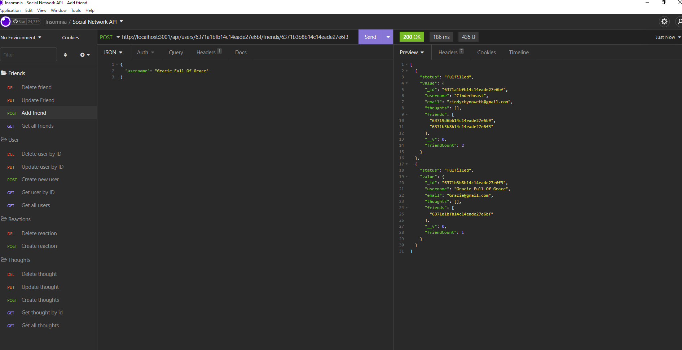
Task: Click the Reactions folder icon
Action: coord(4,219)
